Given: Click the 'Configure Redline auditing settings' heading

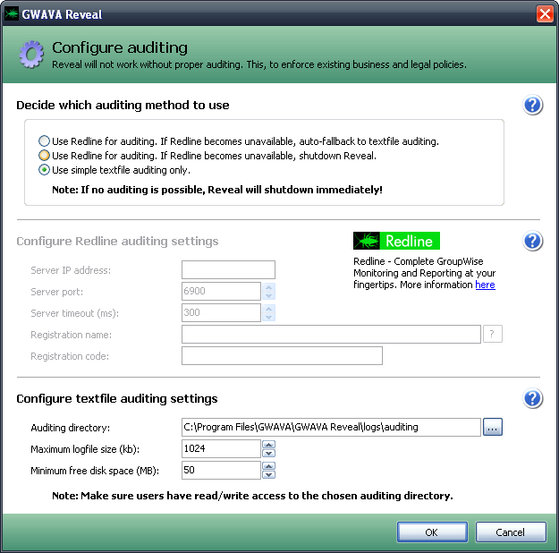Looking at the screenshot, I should click(117, 242).
